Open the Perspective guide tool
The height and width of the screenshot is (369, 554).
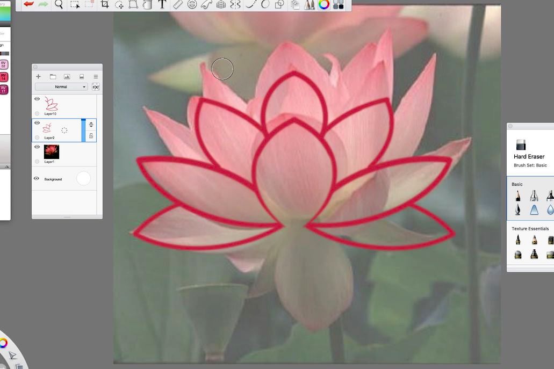coord(221,5)
